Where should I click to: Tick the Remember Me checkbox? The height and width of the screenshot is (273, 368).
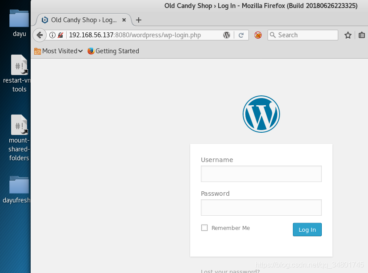click(204, 228)
